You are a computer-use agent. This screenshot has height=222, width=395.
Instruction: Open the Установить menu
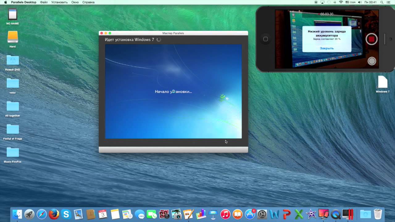[59, 2]
